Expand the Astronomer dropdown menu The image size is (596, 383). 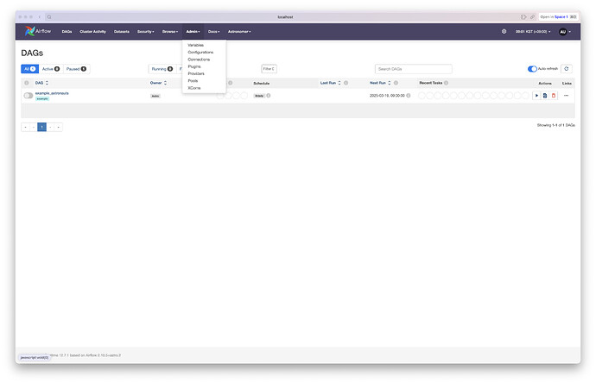click(x=239, y=32)
